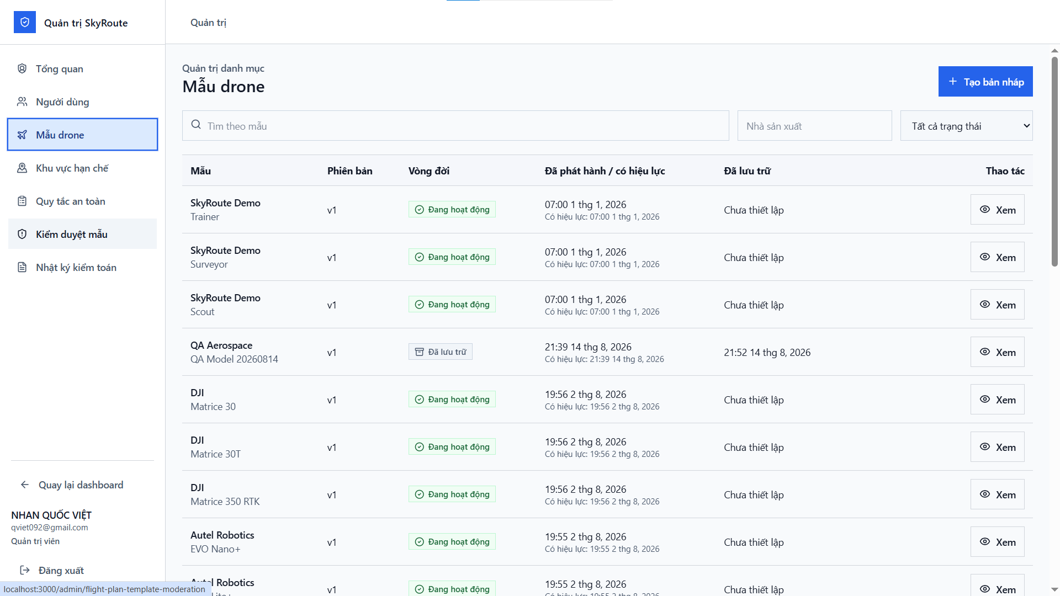
Task: Click Quay lại dashboard link
Action: [x=81, y=485]
